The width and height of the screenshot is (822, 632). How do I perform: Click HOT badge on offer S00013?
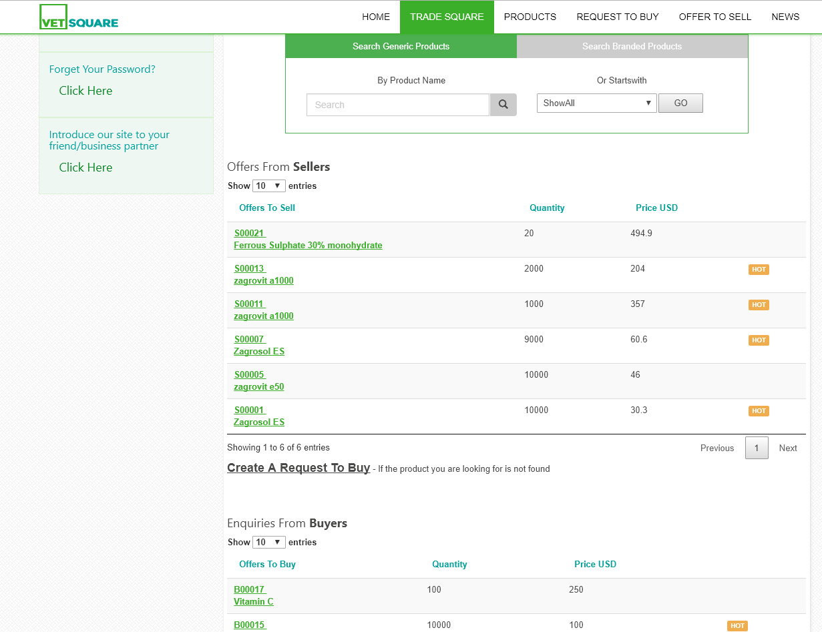[759, 270]
